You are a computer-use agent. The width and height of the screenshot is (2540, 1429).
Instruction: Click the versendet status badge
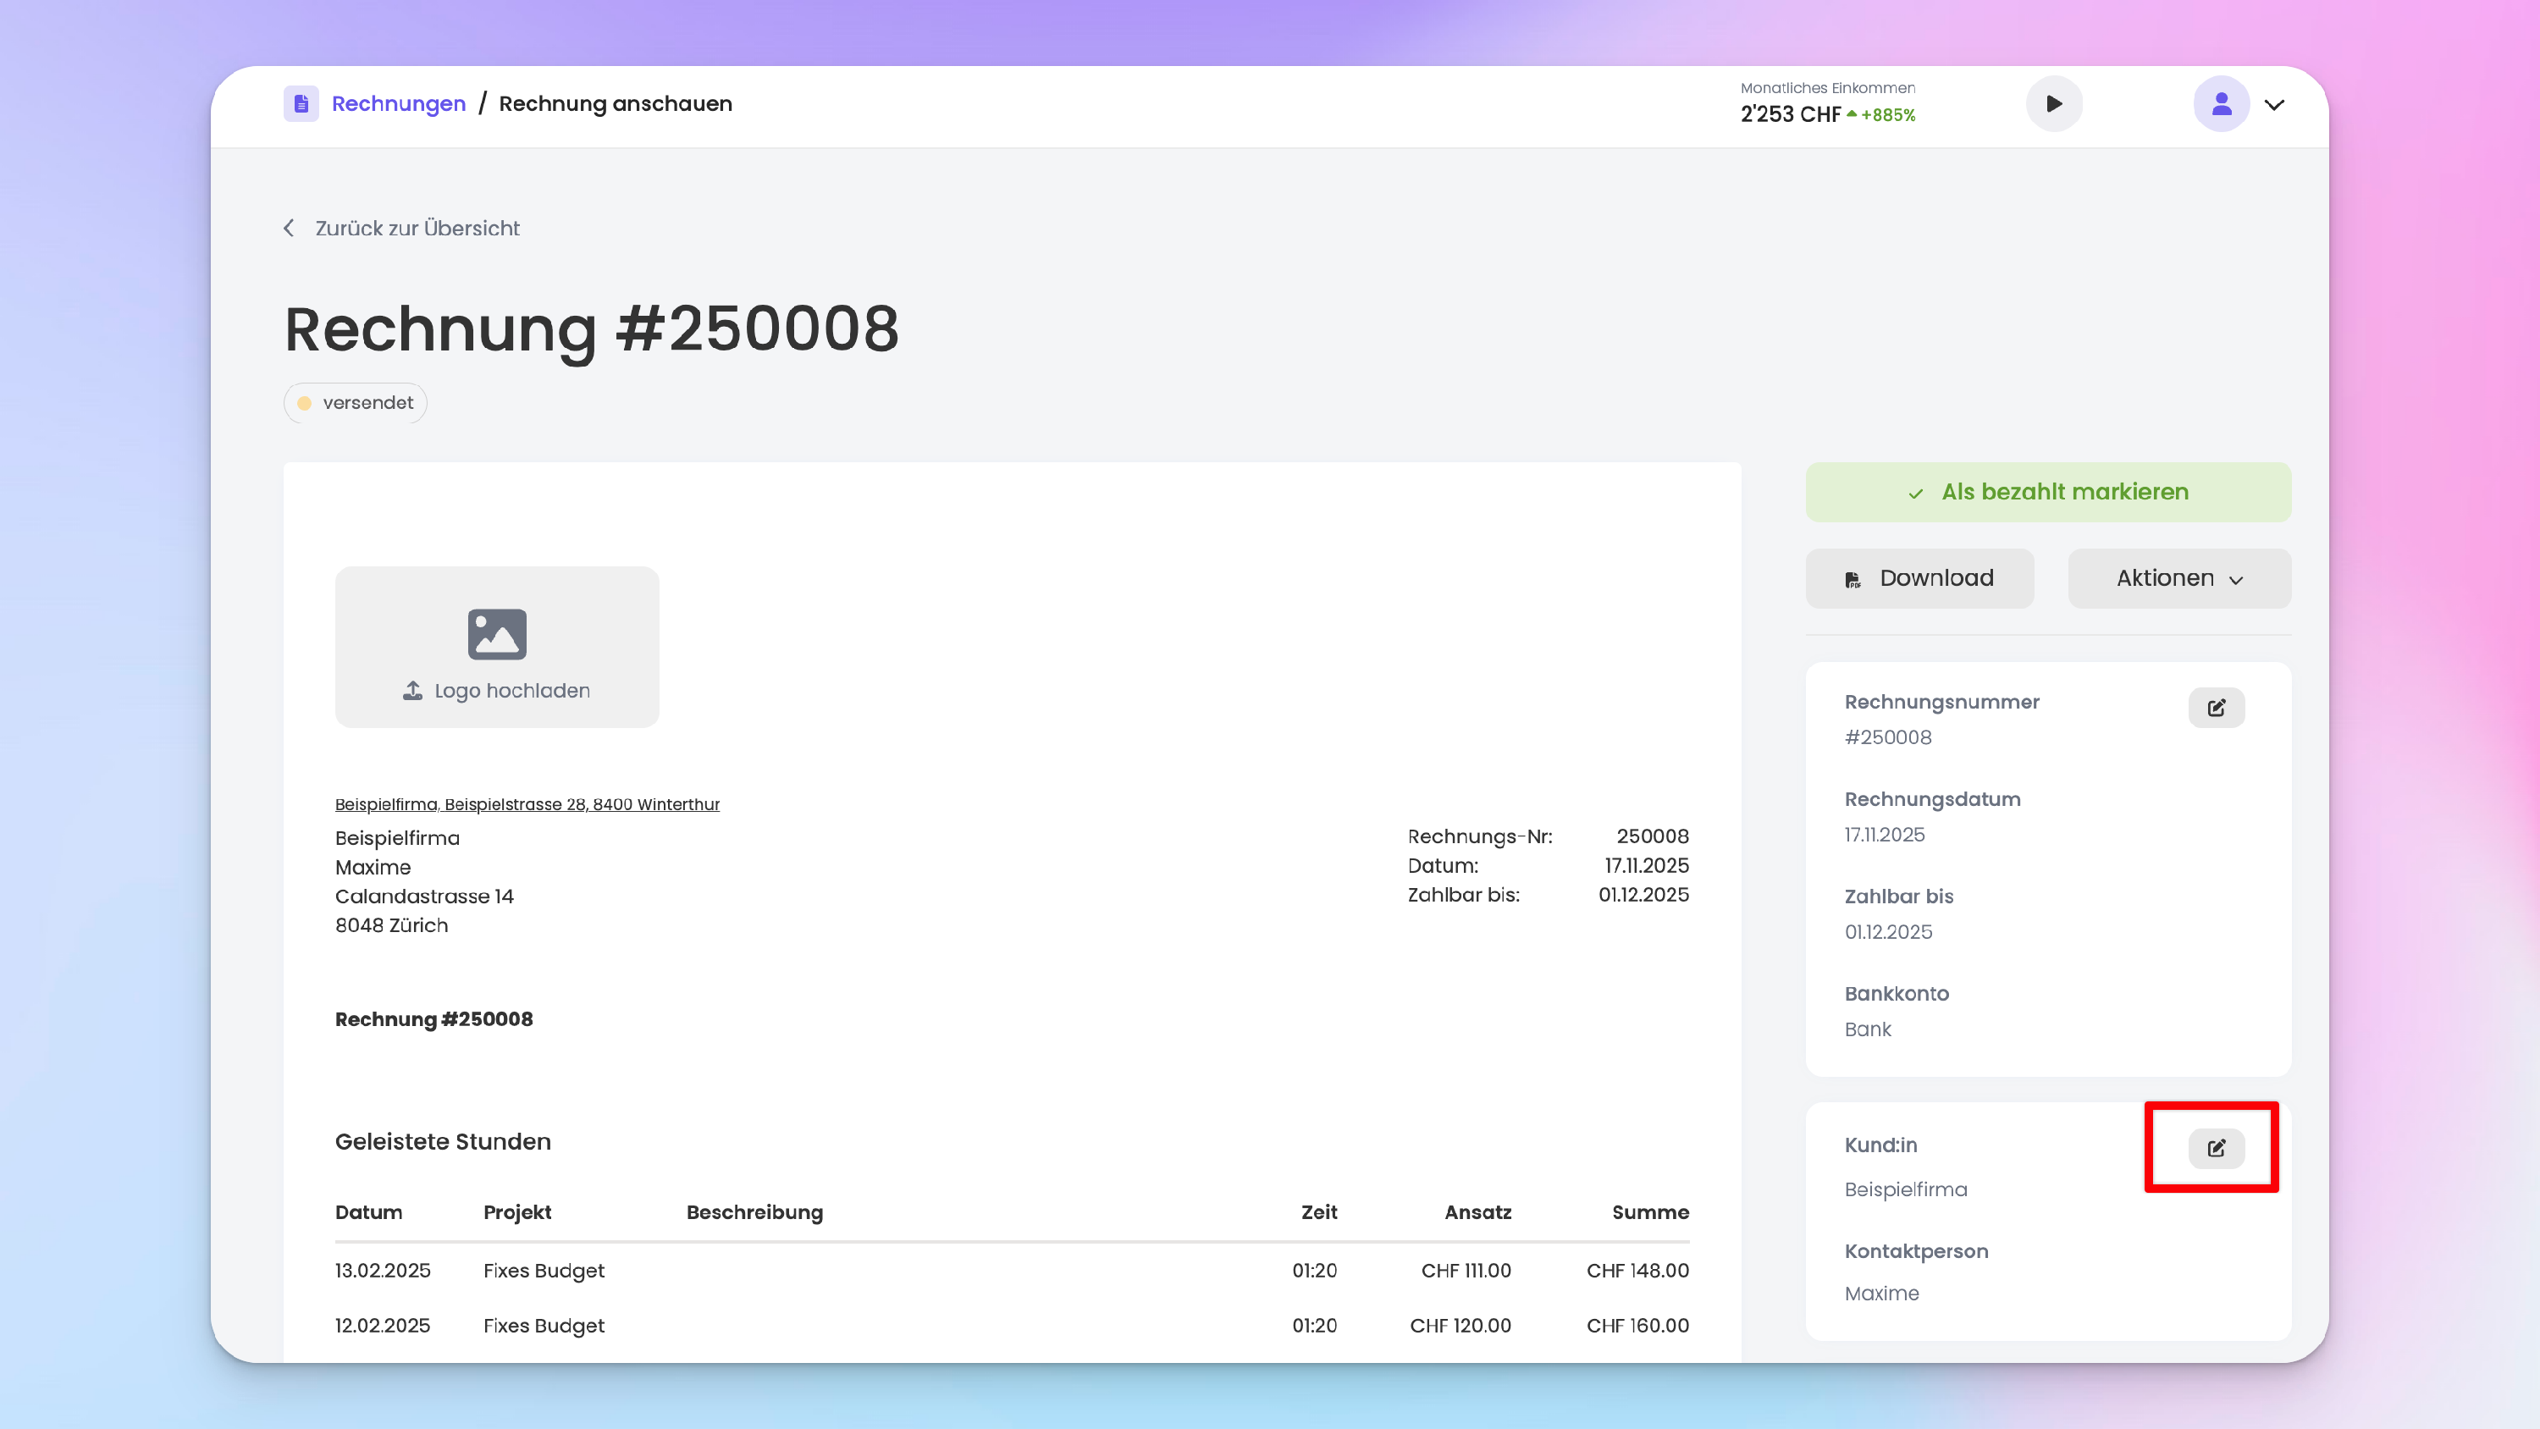click(x=355, y=402)
